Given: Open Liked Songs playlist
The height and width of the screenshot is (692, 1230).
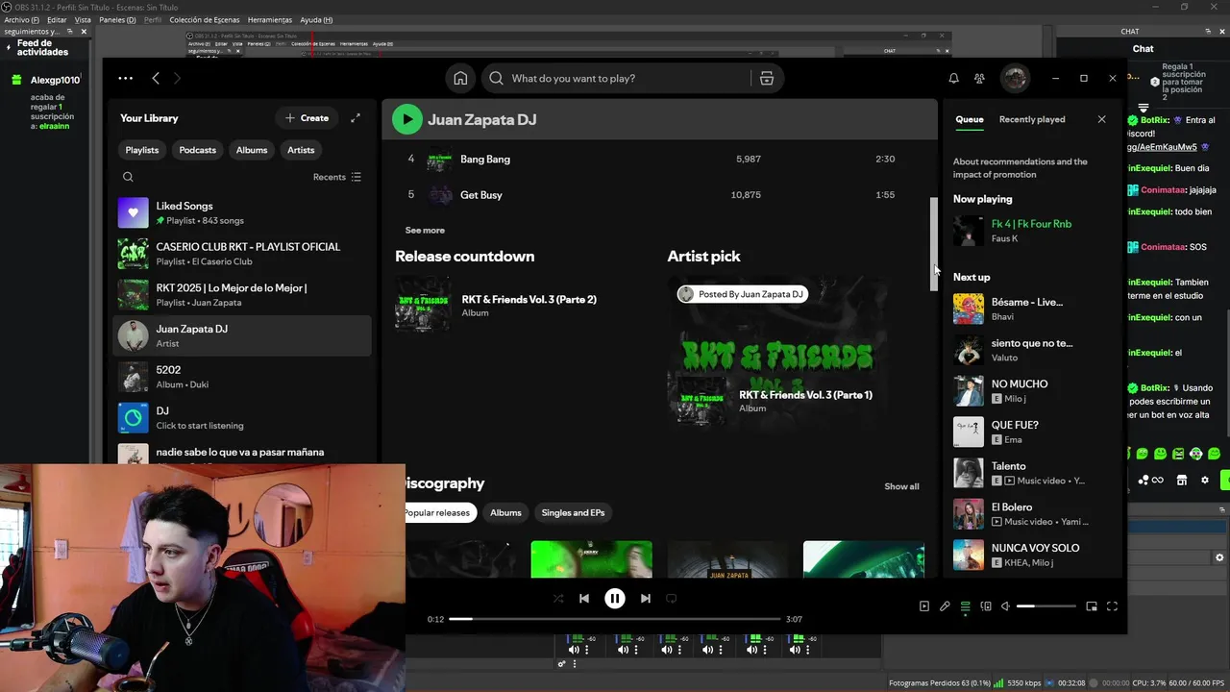Looking at the screenshot, I should 242,212.
